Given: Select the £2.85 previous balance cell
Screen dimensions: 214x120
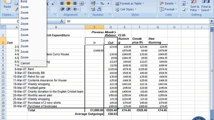Looking at the screenshot, I should (x=124, y=33).
